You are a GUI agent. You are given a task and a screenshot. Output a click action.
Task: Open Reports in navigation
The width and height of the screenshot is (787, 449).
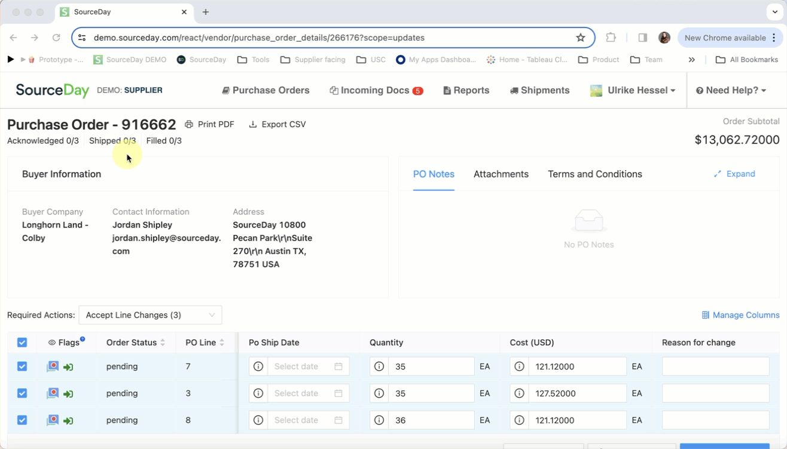click(x=466, y=90)
